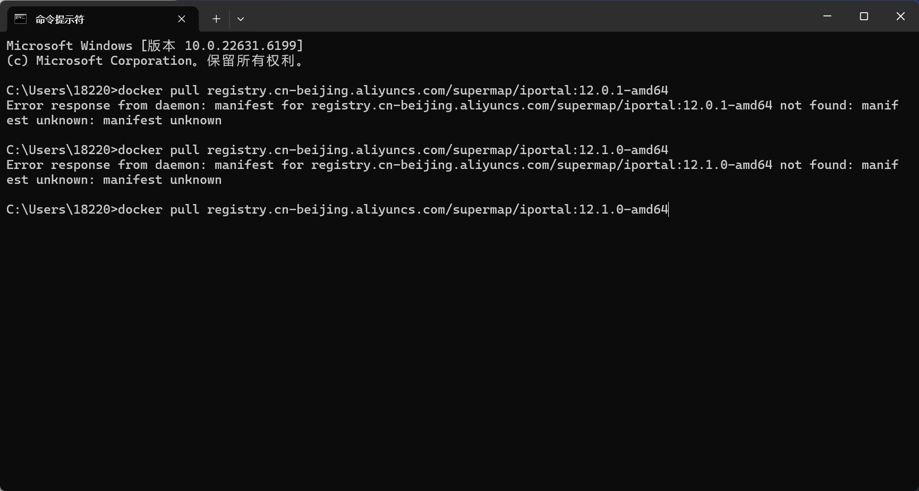Click the second 'Error response from daemon' line
919x491 pixels.
[452, 165]
